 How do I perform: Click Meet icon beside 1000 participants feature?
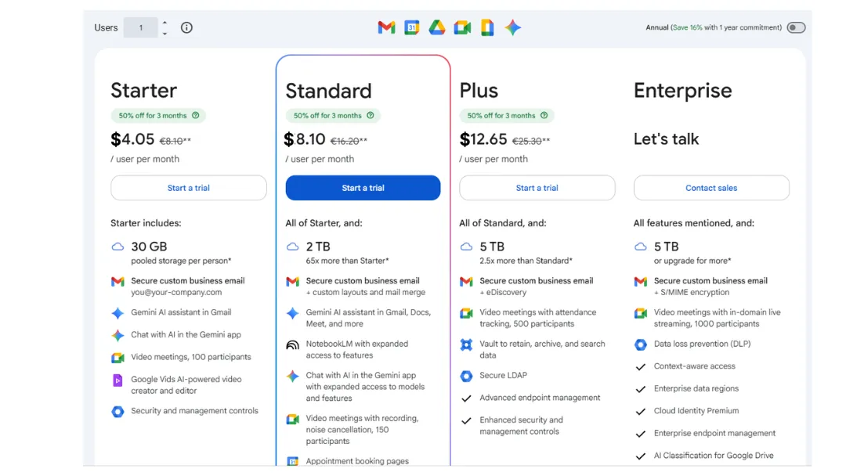(641, 313)
